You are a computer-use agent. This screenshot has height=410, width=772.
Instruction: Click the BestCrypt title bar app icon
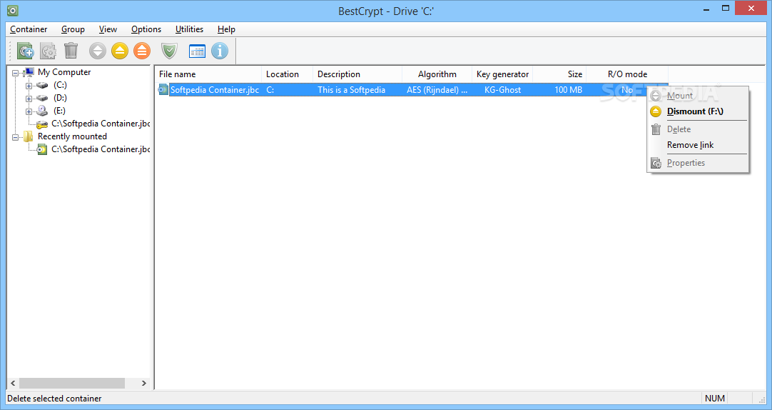(x=12, y=10)
